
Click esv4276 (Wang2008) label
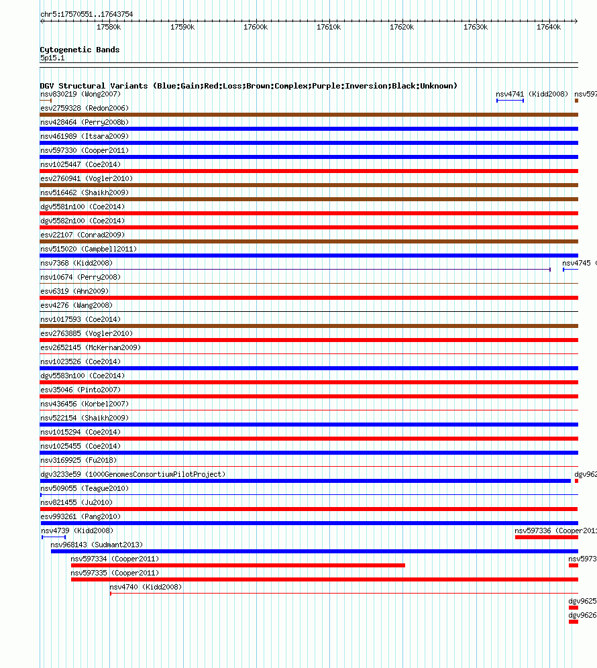pyautogui.click(x=76, y=305)
